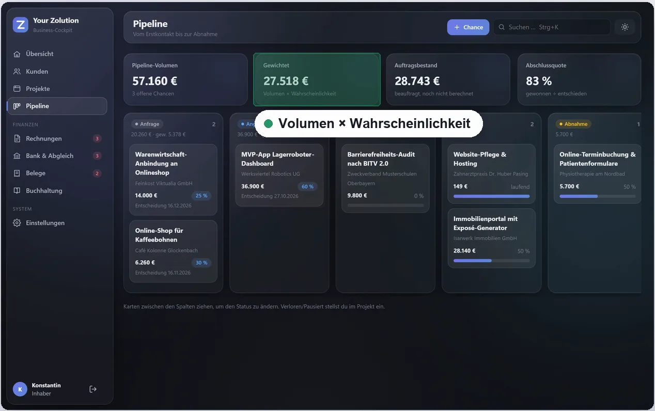The image size is (655, 411).
Task: Click the Immobilienportal progress bar
Action: tap(492, 261)
